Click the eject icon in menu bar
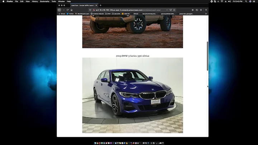 pos(226,1)
